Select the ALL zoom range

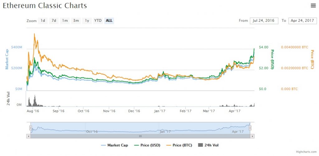109,21
